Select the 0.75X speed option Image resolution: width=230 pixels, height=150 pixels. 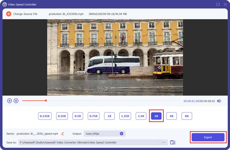click(x=94, y=116)
